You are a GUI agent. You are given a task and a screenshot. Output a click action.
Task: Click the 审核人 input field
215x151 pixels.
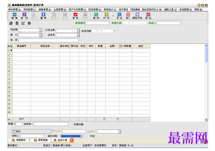click(x=32, y=136)
